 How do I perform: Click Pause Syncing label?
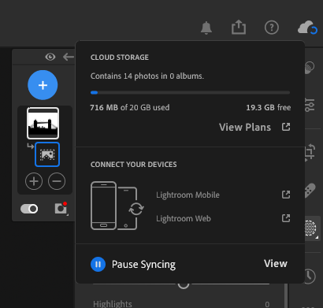click(143, 265)
